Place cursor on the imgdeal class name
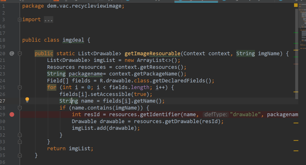Viewport: 306px width, 165px height. click(x=73, y=40)
